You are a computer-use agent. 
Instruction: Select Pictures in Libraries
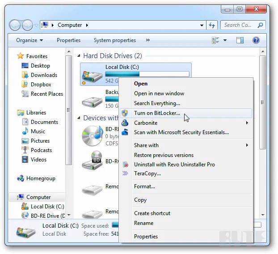40,141
